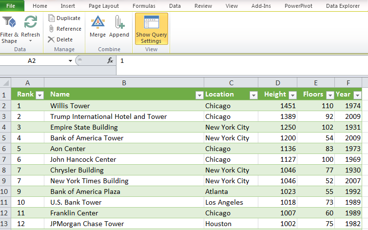Open the Floors column filter dropdown
The width and height of the screenshot is (368, 230).
(330, 95)
